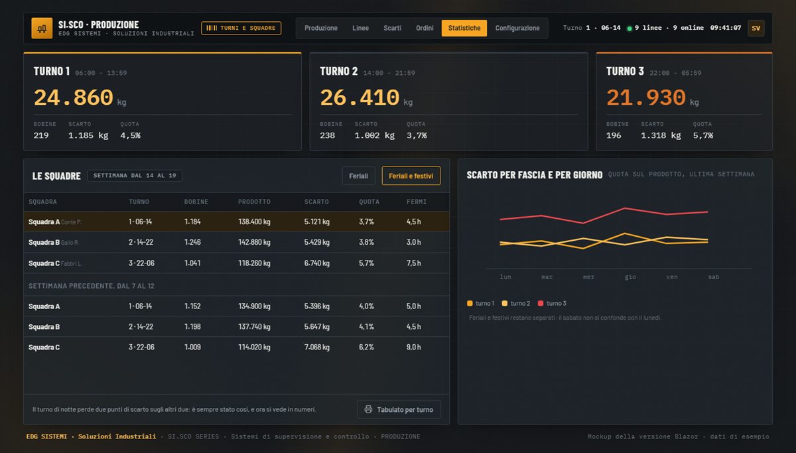Click the Quota column header in the table
796x453 pixels.
pos(369,202)
